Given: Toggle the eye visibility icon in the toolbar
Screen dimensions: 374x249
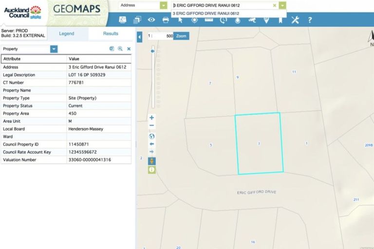Looking at the screenshot, I should [x=151, y=20].
